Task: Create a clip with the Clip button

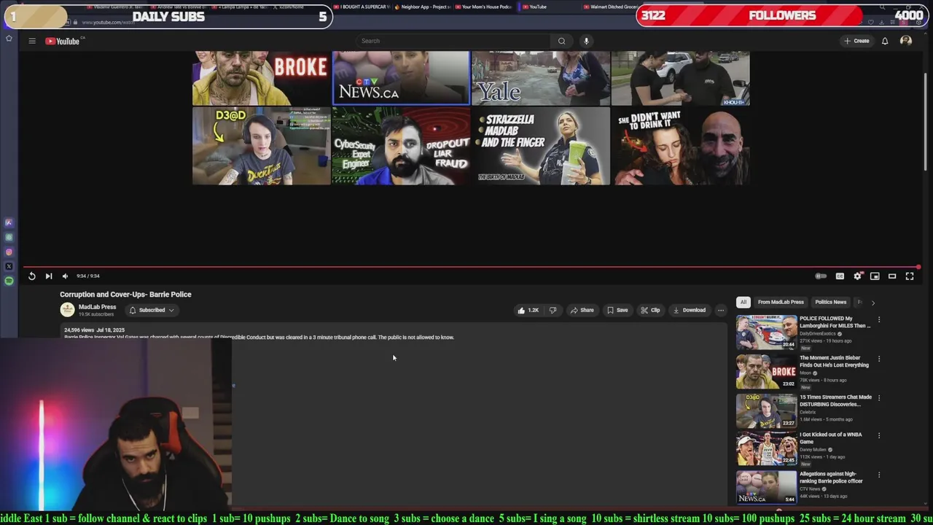Action: tap(650, 310)
